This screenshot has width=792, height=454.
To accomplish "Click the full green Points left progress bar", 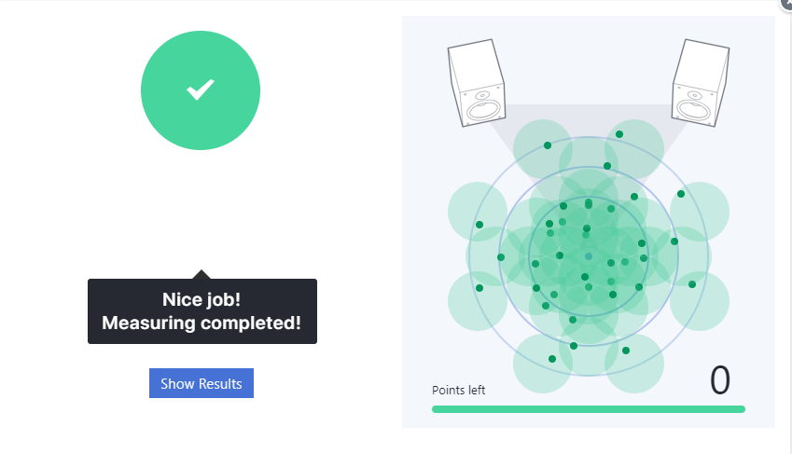I will 589,409.
